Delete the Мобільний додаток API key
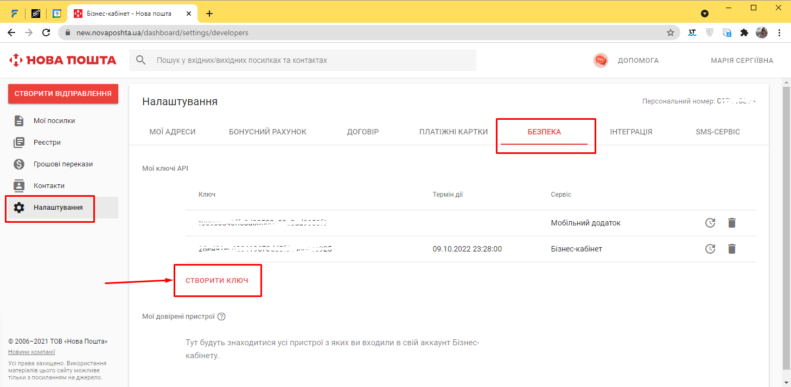 732,223
